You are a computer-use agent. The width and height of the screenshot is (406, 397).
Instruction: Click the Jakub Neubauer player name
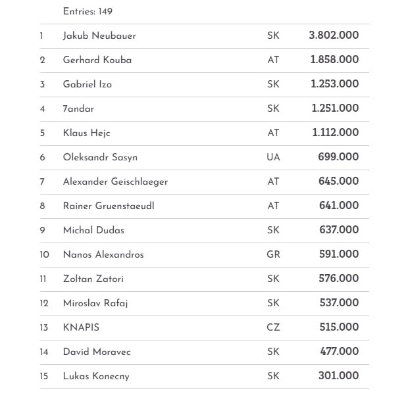coord(99,35)
